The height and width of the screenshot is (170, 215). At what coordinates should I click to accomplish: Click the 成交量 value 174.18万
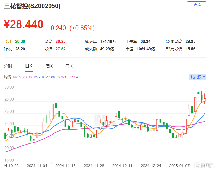(108, 41)
